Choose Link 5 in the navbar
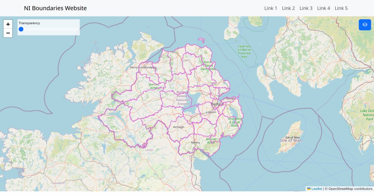374x196 pixels. [341, 8]
